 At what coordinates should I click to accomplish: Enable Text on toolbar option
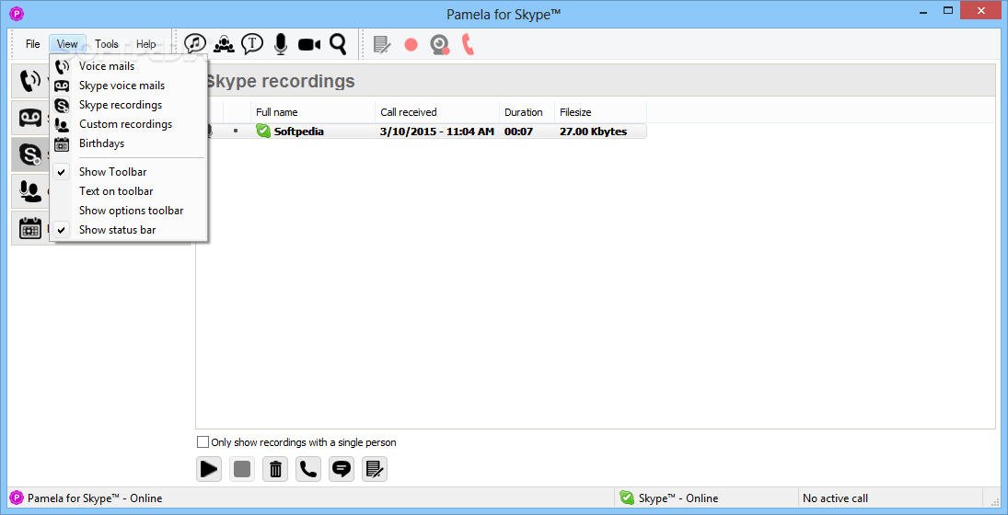[x=129, y=190]
